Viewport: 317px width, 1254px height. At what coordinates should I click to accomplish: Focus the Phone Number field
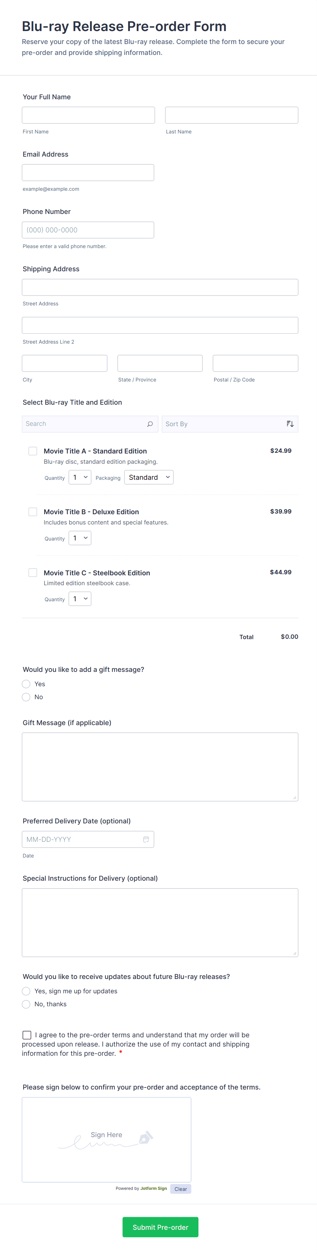pyautogui.click(x=88, y=230)
